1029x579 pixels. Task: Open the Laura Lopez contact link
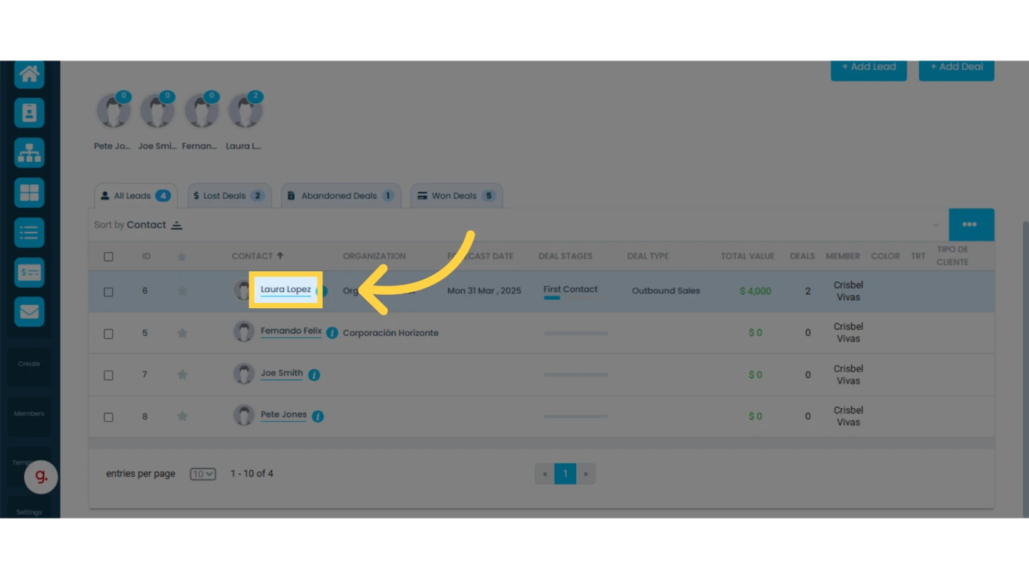[x=286, y=289]
